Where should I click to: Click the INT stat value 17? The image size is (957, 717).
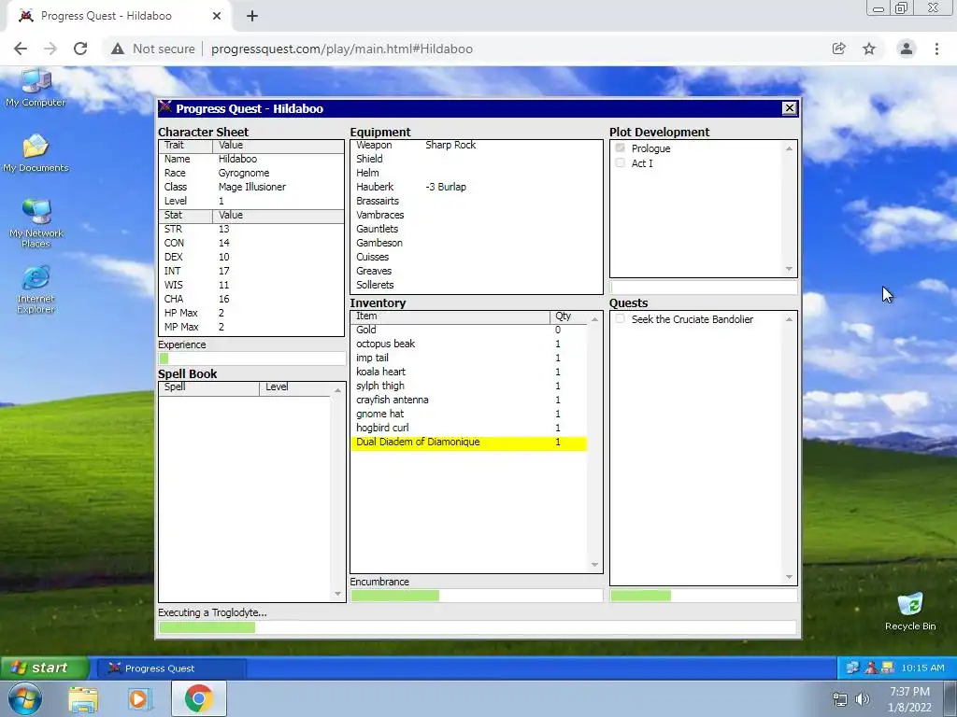pyautogui.click(x=224, y=272)
